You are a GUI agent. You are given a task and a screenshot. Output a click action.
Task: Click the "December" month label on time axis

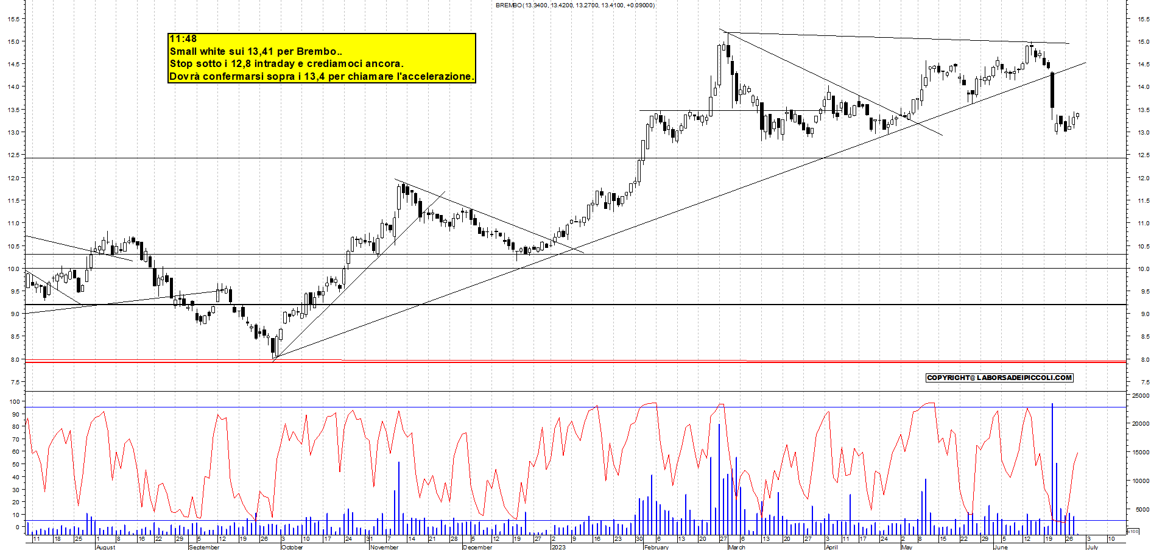point(477,547)
